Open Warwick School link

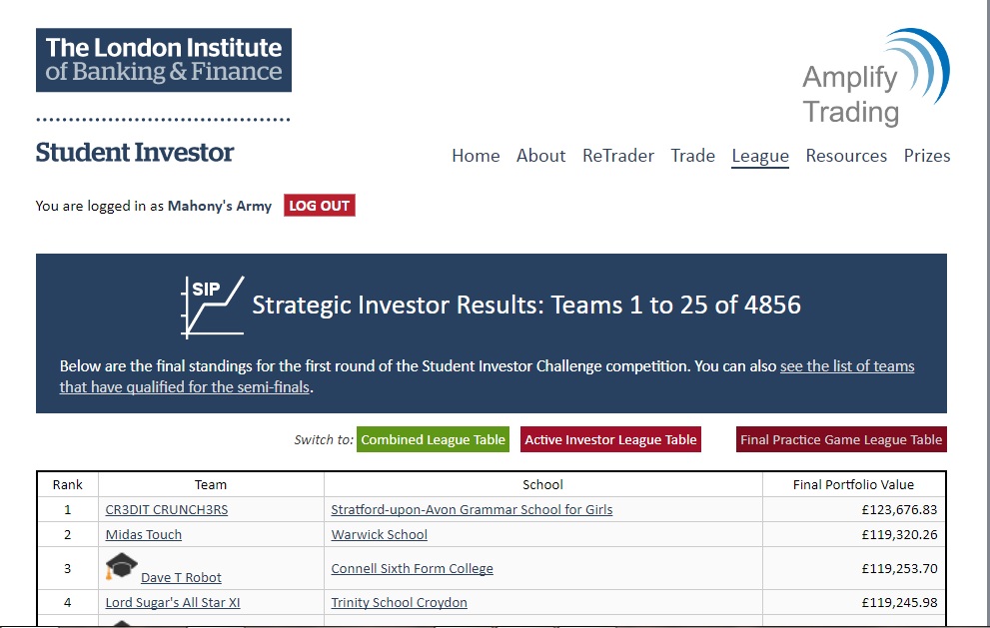click(379, 534)
